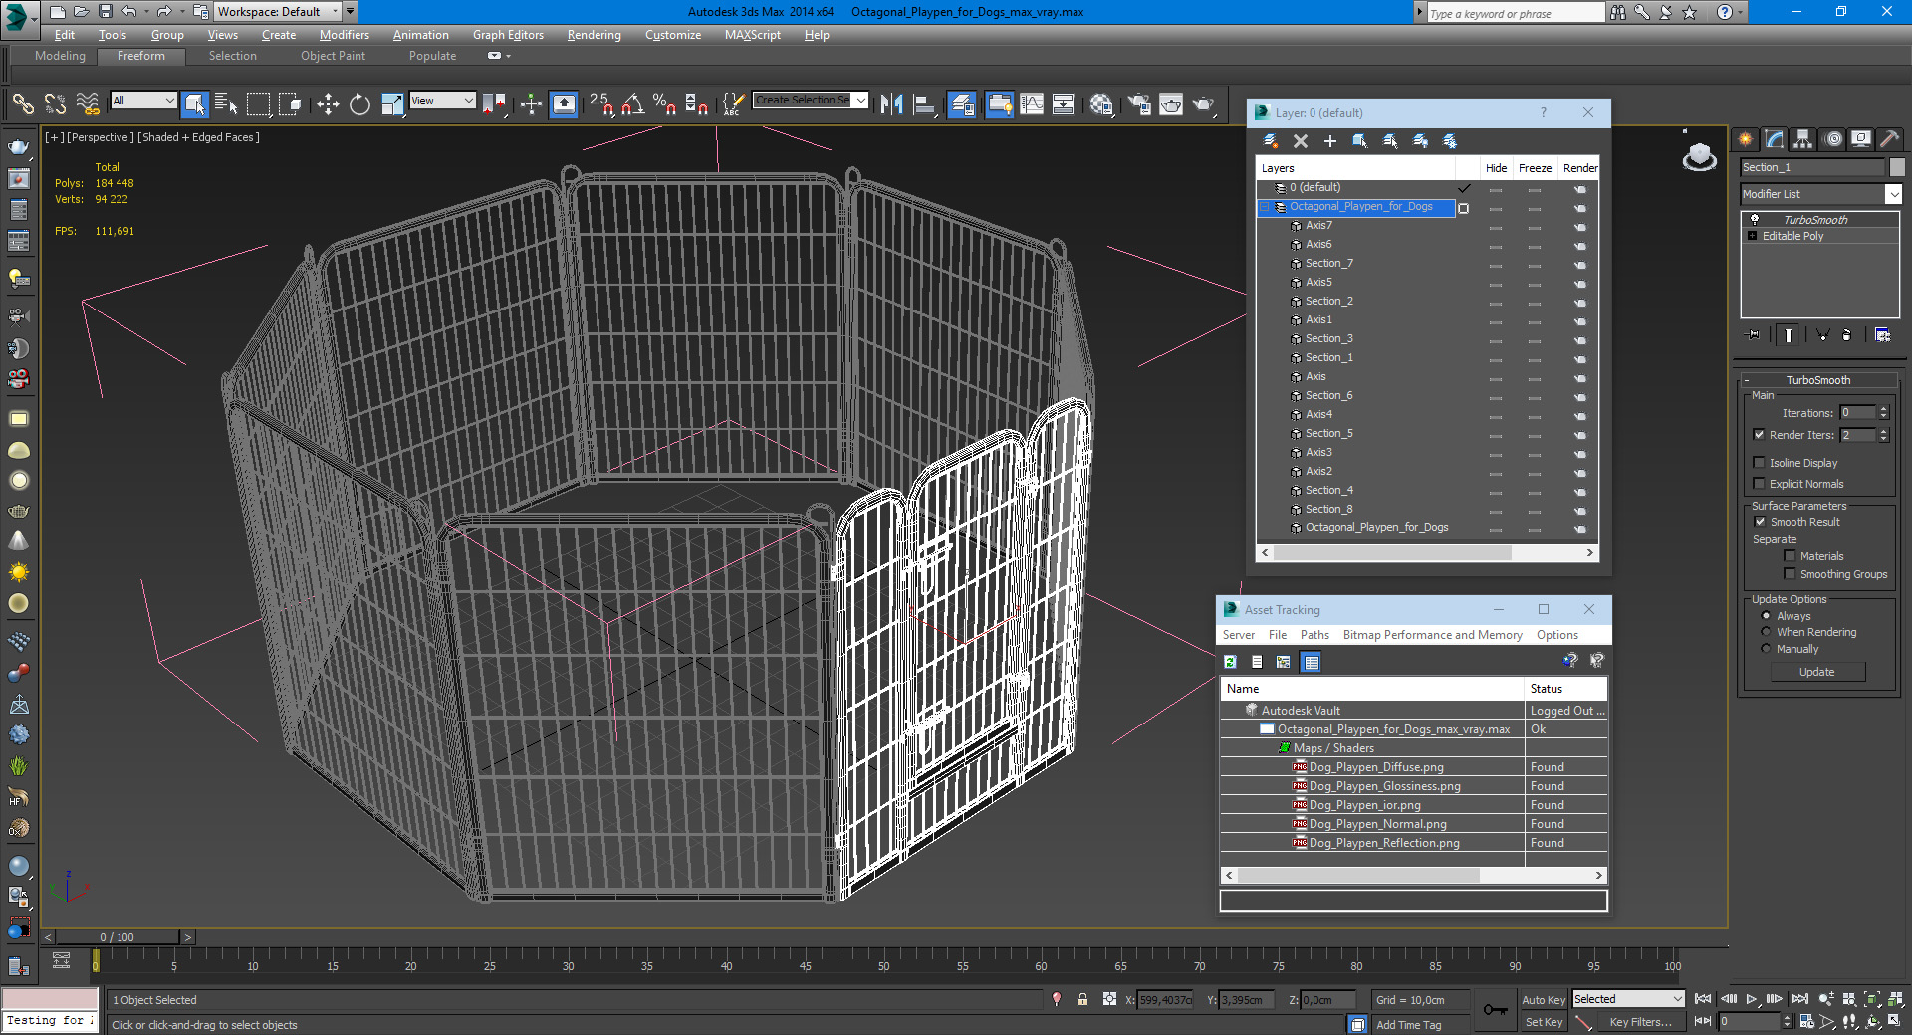The image size is (1912, 1035).
Task: Toggle the Render Iters checkbox
Action: click(1759, 434)
